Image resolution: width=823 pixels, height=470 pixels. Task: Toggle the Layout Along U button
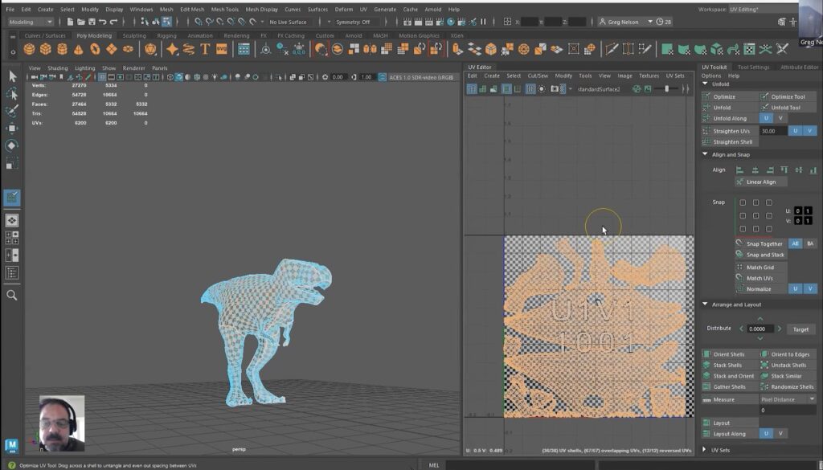tap(766, 434)
